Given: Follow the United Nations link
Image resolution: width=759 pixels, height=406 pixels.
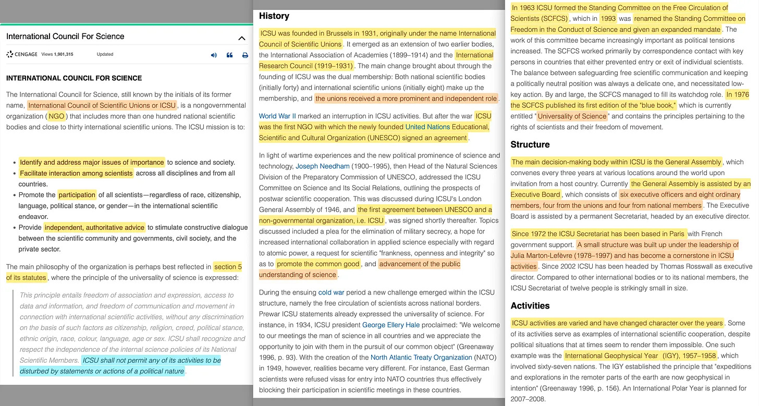Looking at the screenshot, I should 427,127.
